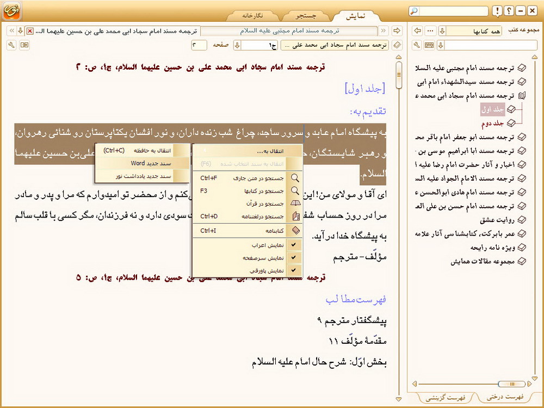Click the Noor logo icon at top-left
The height and width of the screenshot is (408, 544).
click(12, 11)
